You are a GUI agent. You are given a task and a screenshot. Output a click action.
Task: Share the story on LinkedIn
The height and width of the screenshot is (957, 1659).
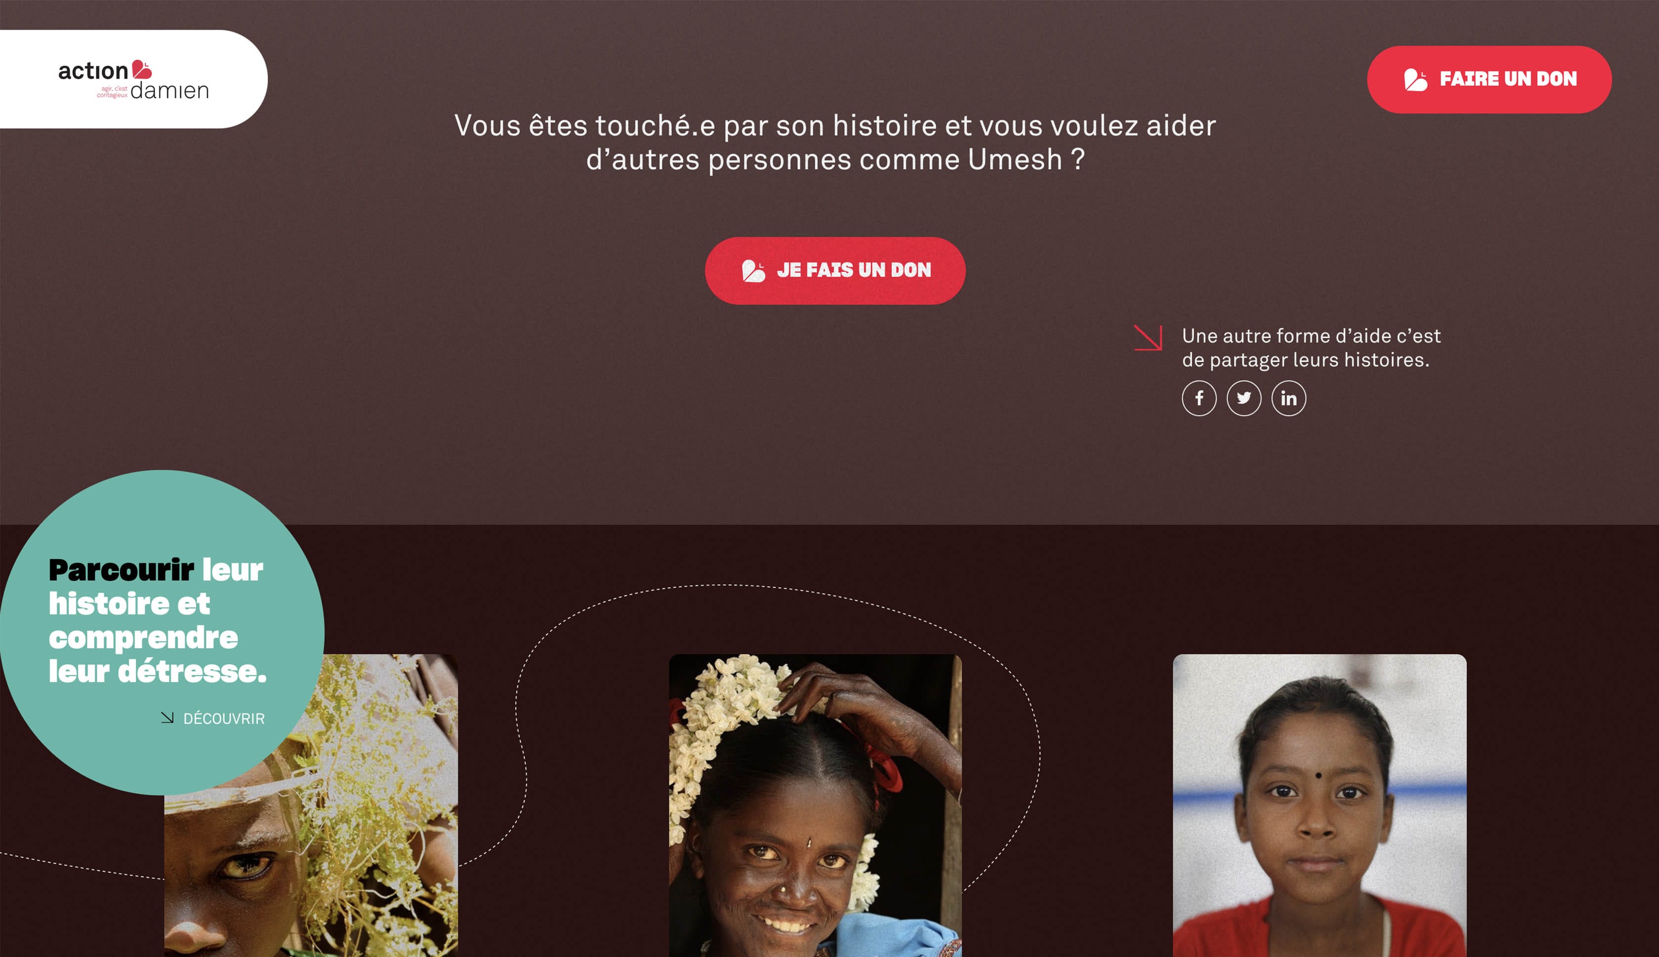(x=1288, y=398)
